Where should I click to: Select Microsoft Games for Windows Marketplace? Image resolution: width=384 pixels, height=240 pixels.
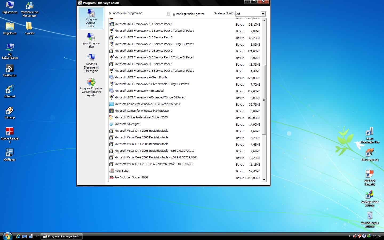185,111
